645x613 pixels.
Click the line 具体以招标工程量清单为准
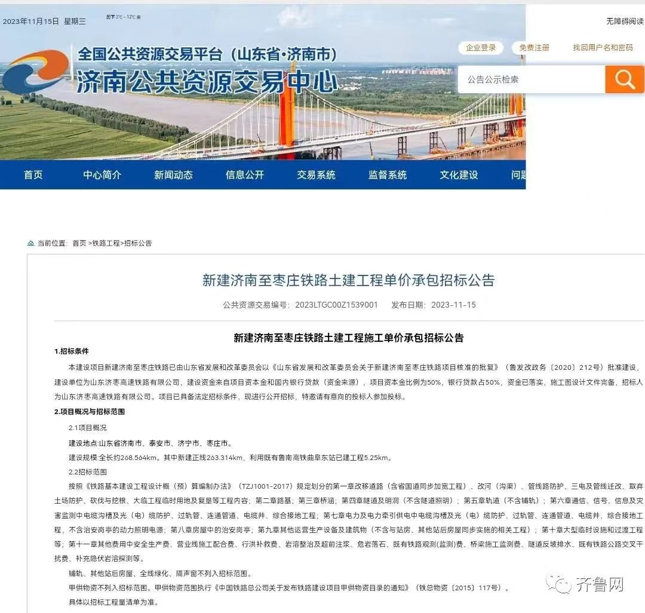pos(113,602)
